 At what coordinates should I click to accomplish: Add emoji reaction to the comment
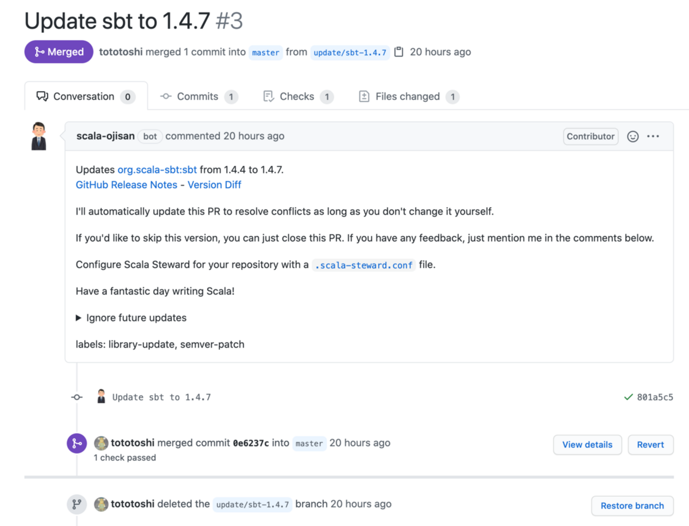(x=633, y=136)
